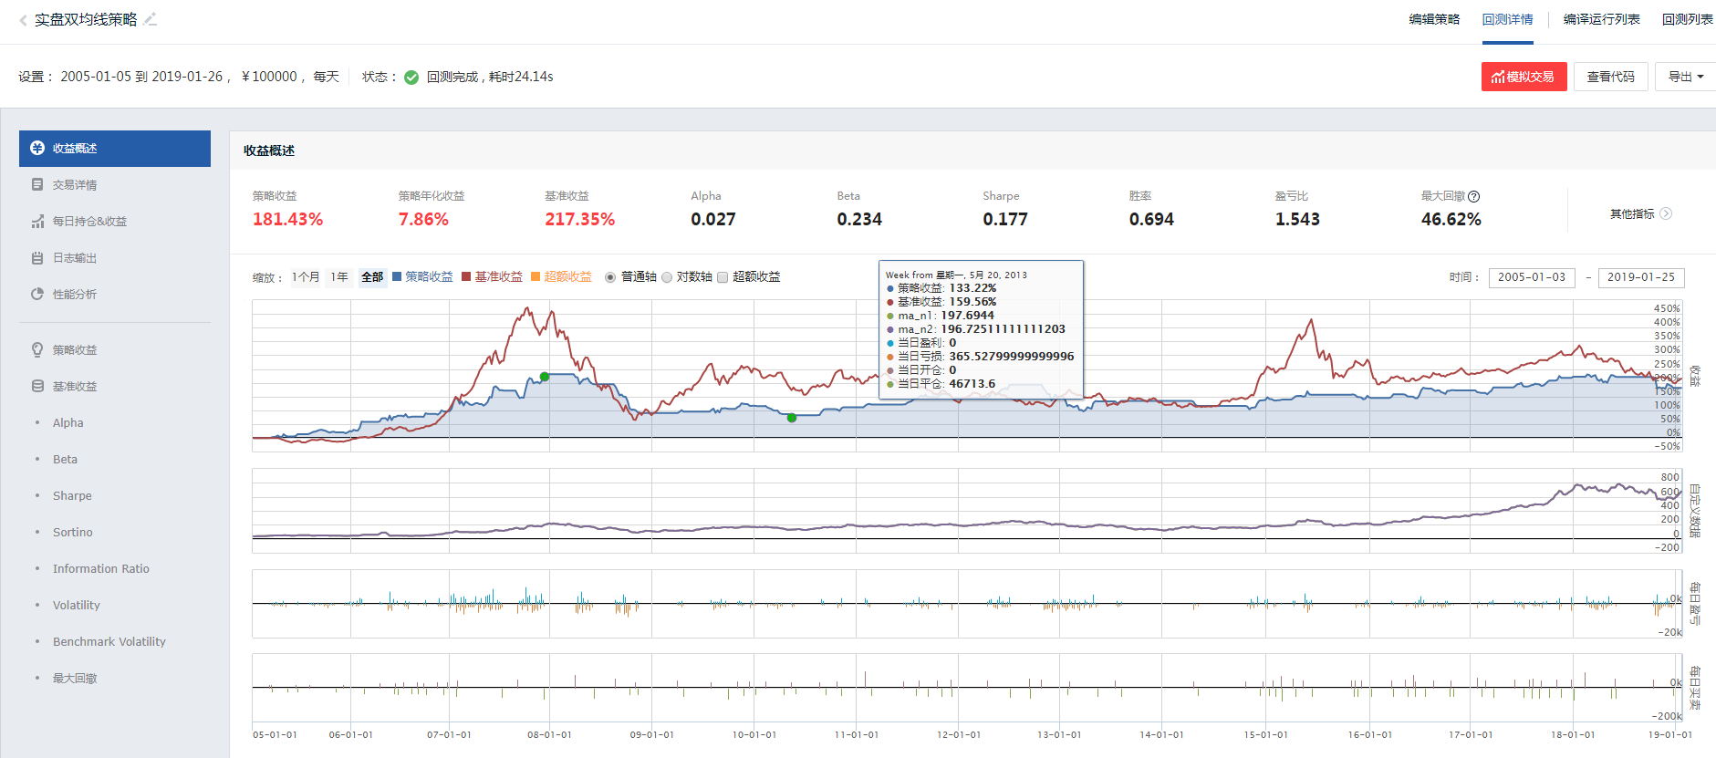Set zoom range to 1个月
This screenshot has height=758, width=1716.
click(306, 277)
